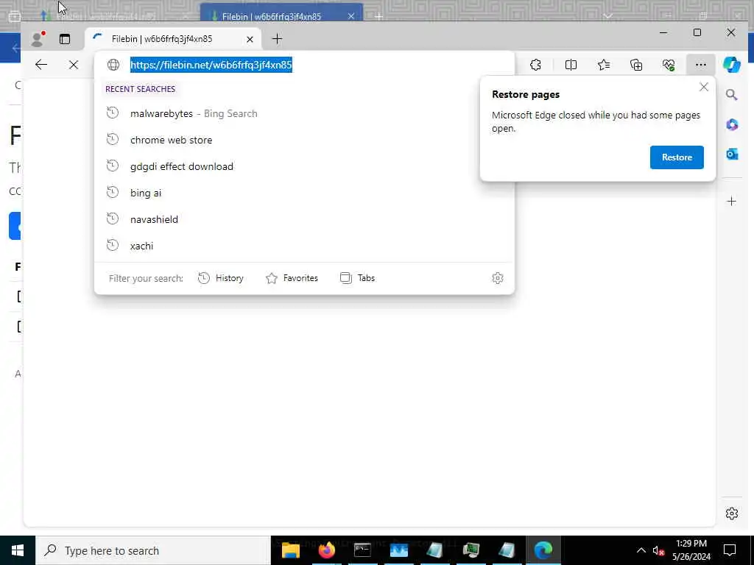Click the Microsoft Edge taskbar icon
This screenshot has height=565, width=754.
click(543, 550)
